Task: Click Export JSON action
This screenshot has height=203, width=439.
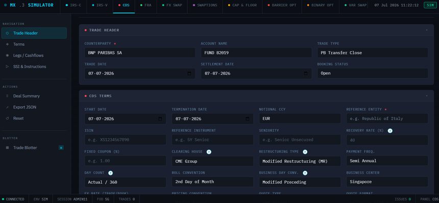Action: click(x=34, y=107)
